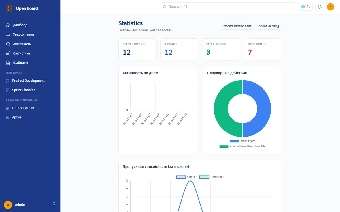Click the Архив box icon
Image resolution: width=340 pixels, height=212 pixels.
click(x=8, y=117)
